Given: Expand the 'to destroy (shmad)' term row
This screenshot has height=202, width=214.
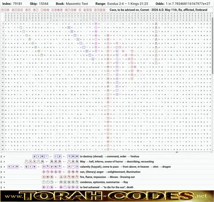Looking at the screenshot, I should click(4, 157).
